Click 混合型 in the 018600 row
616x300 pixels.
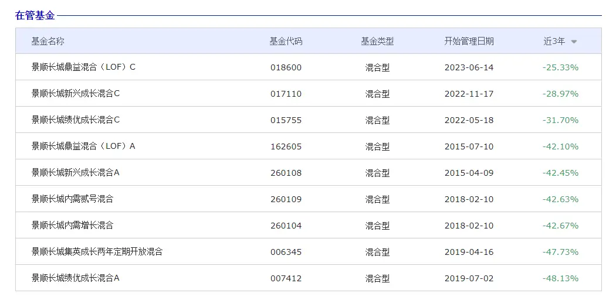(x=378, y=67)
